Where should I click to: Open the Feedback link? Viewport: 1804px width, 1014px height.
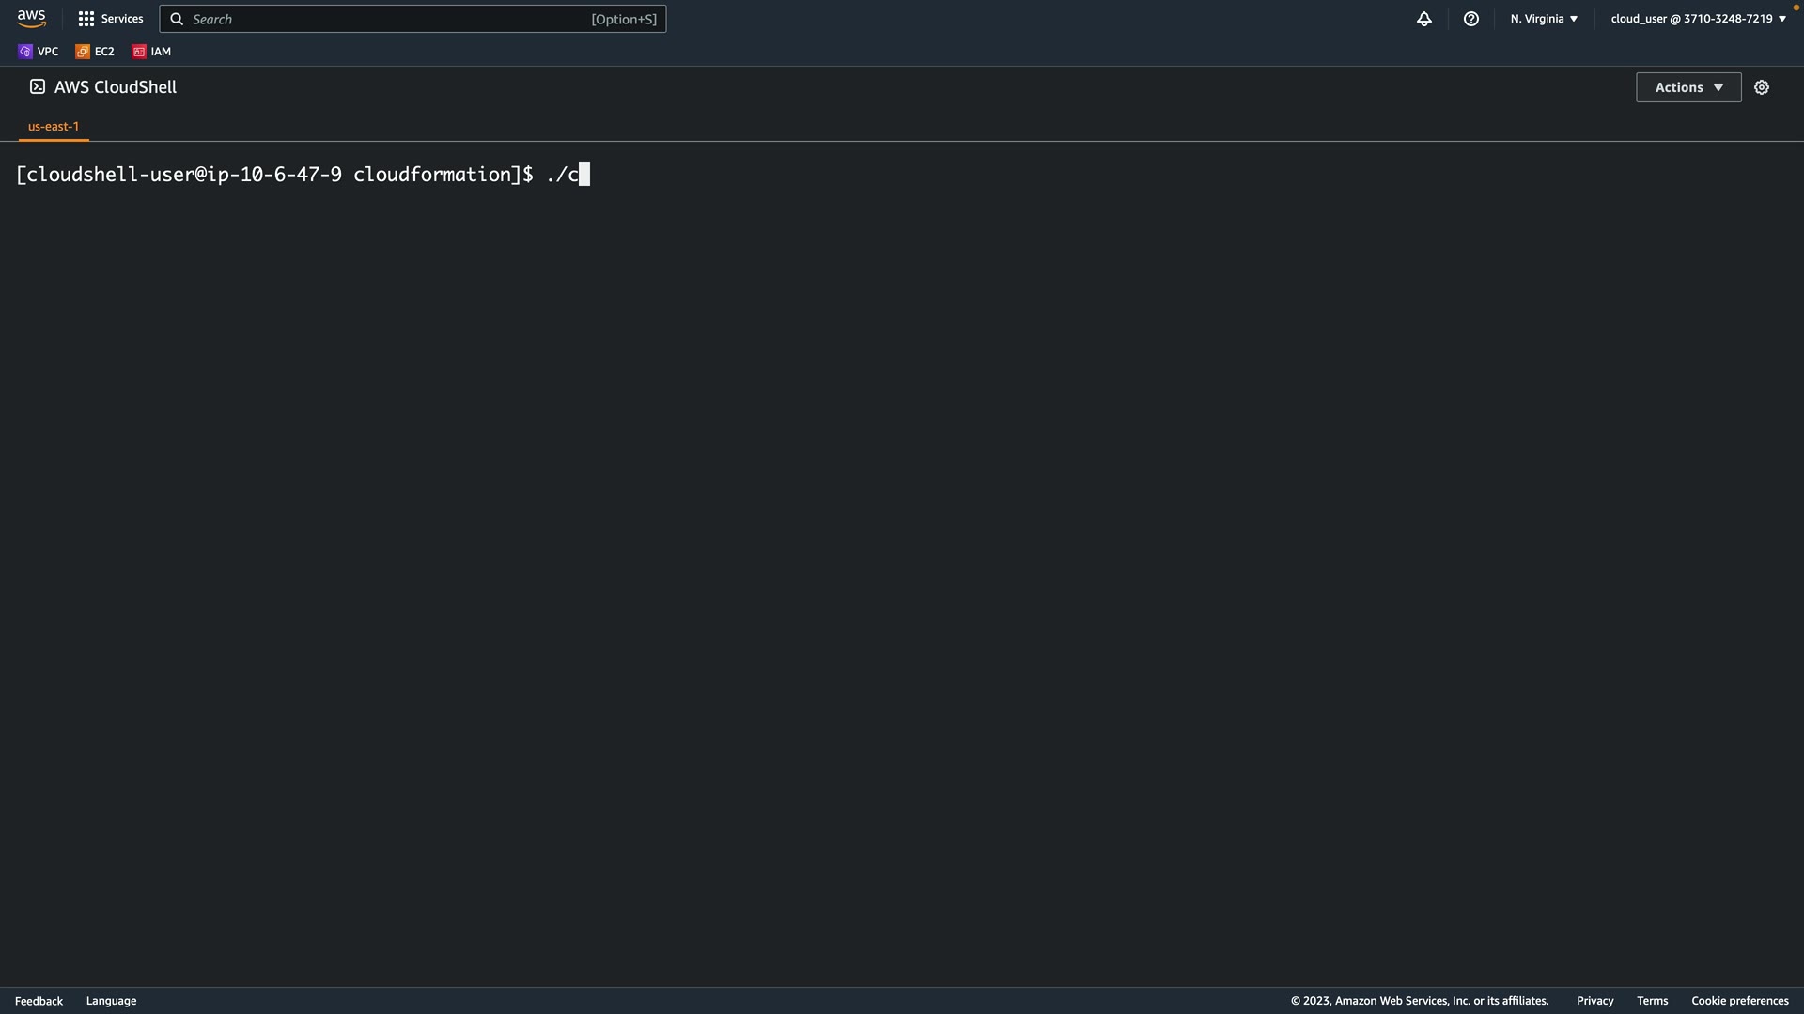(39, 1001)
